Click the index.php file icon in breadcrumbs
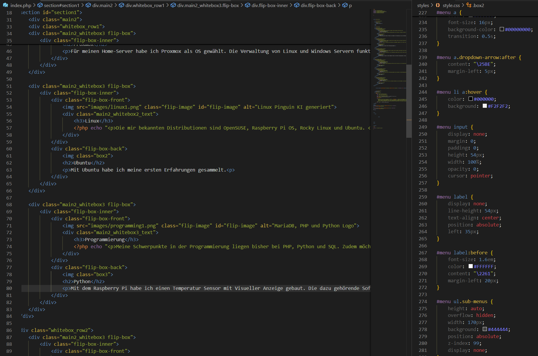Image resolution: width=538 pixels, height=356 pixels. [x=6, y=5]
